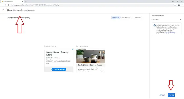Screen dimensions: 184x99
Task: Open the Więcej informacji link
Action: (170, 33)
